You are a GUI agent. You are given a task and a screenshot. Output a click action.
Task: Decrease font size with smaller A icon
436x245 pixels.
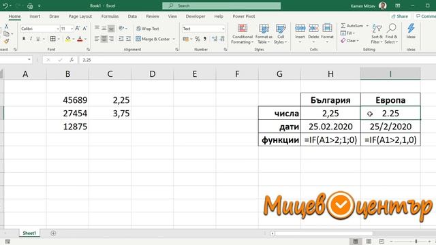84,29
